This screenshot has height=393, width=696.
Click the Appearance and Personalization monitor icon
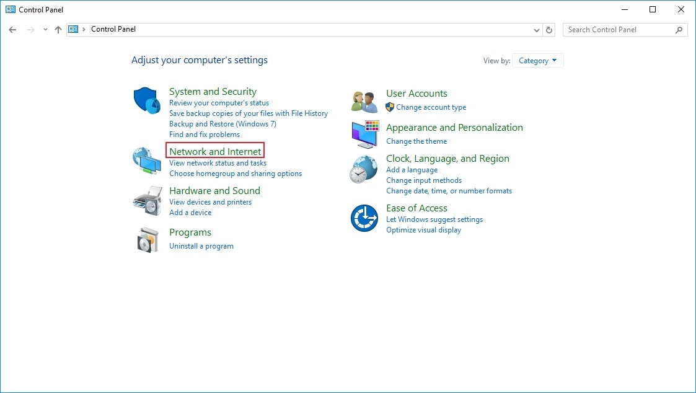(364, 134)
